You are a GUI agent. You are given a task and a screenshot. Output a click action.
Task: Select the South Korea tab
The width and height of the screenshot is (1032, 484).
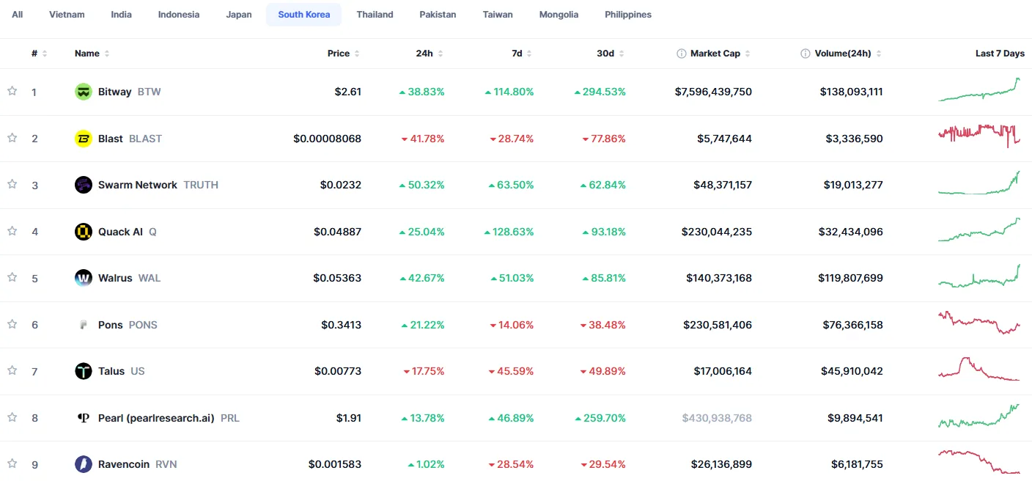(304, 15)
